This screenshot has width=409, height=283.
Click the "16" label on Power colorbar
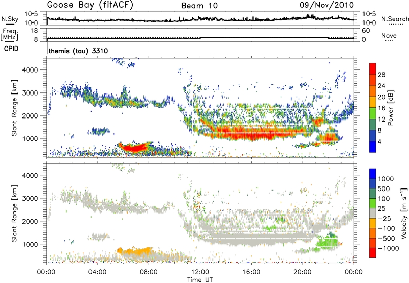[x=381, y=108]
